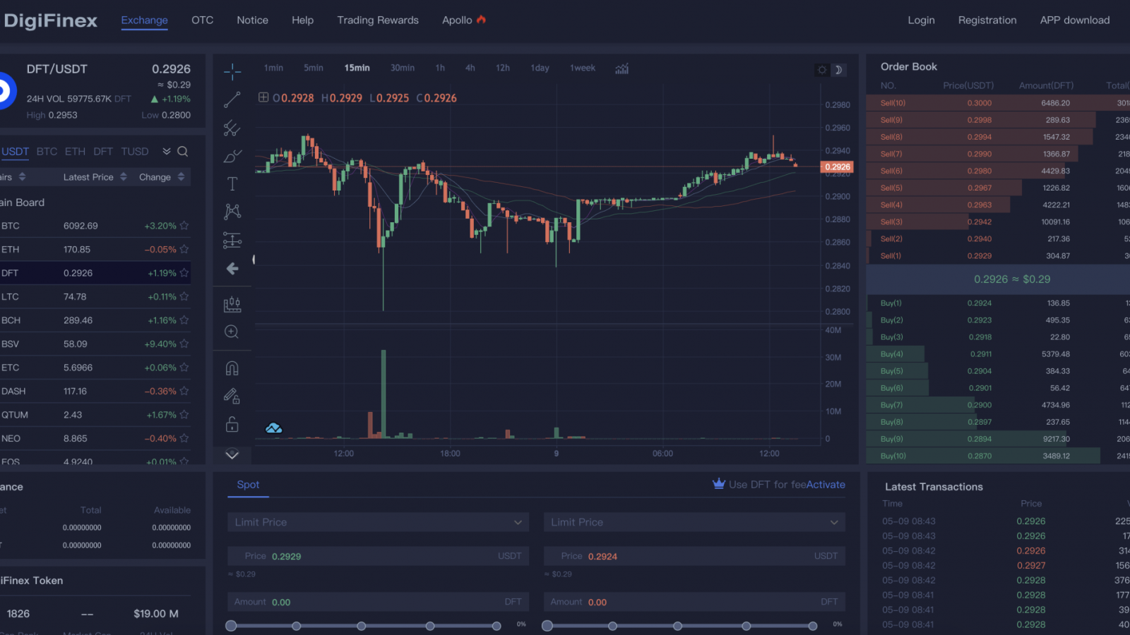Open the chart measure ruler tool
This screenshot has width=1130, height=635.
232,304
